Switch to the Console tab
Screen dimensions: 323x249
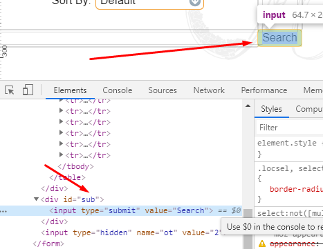[x=118, y=90]
